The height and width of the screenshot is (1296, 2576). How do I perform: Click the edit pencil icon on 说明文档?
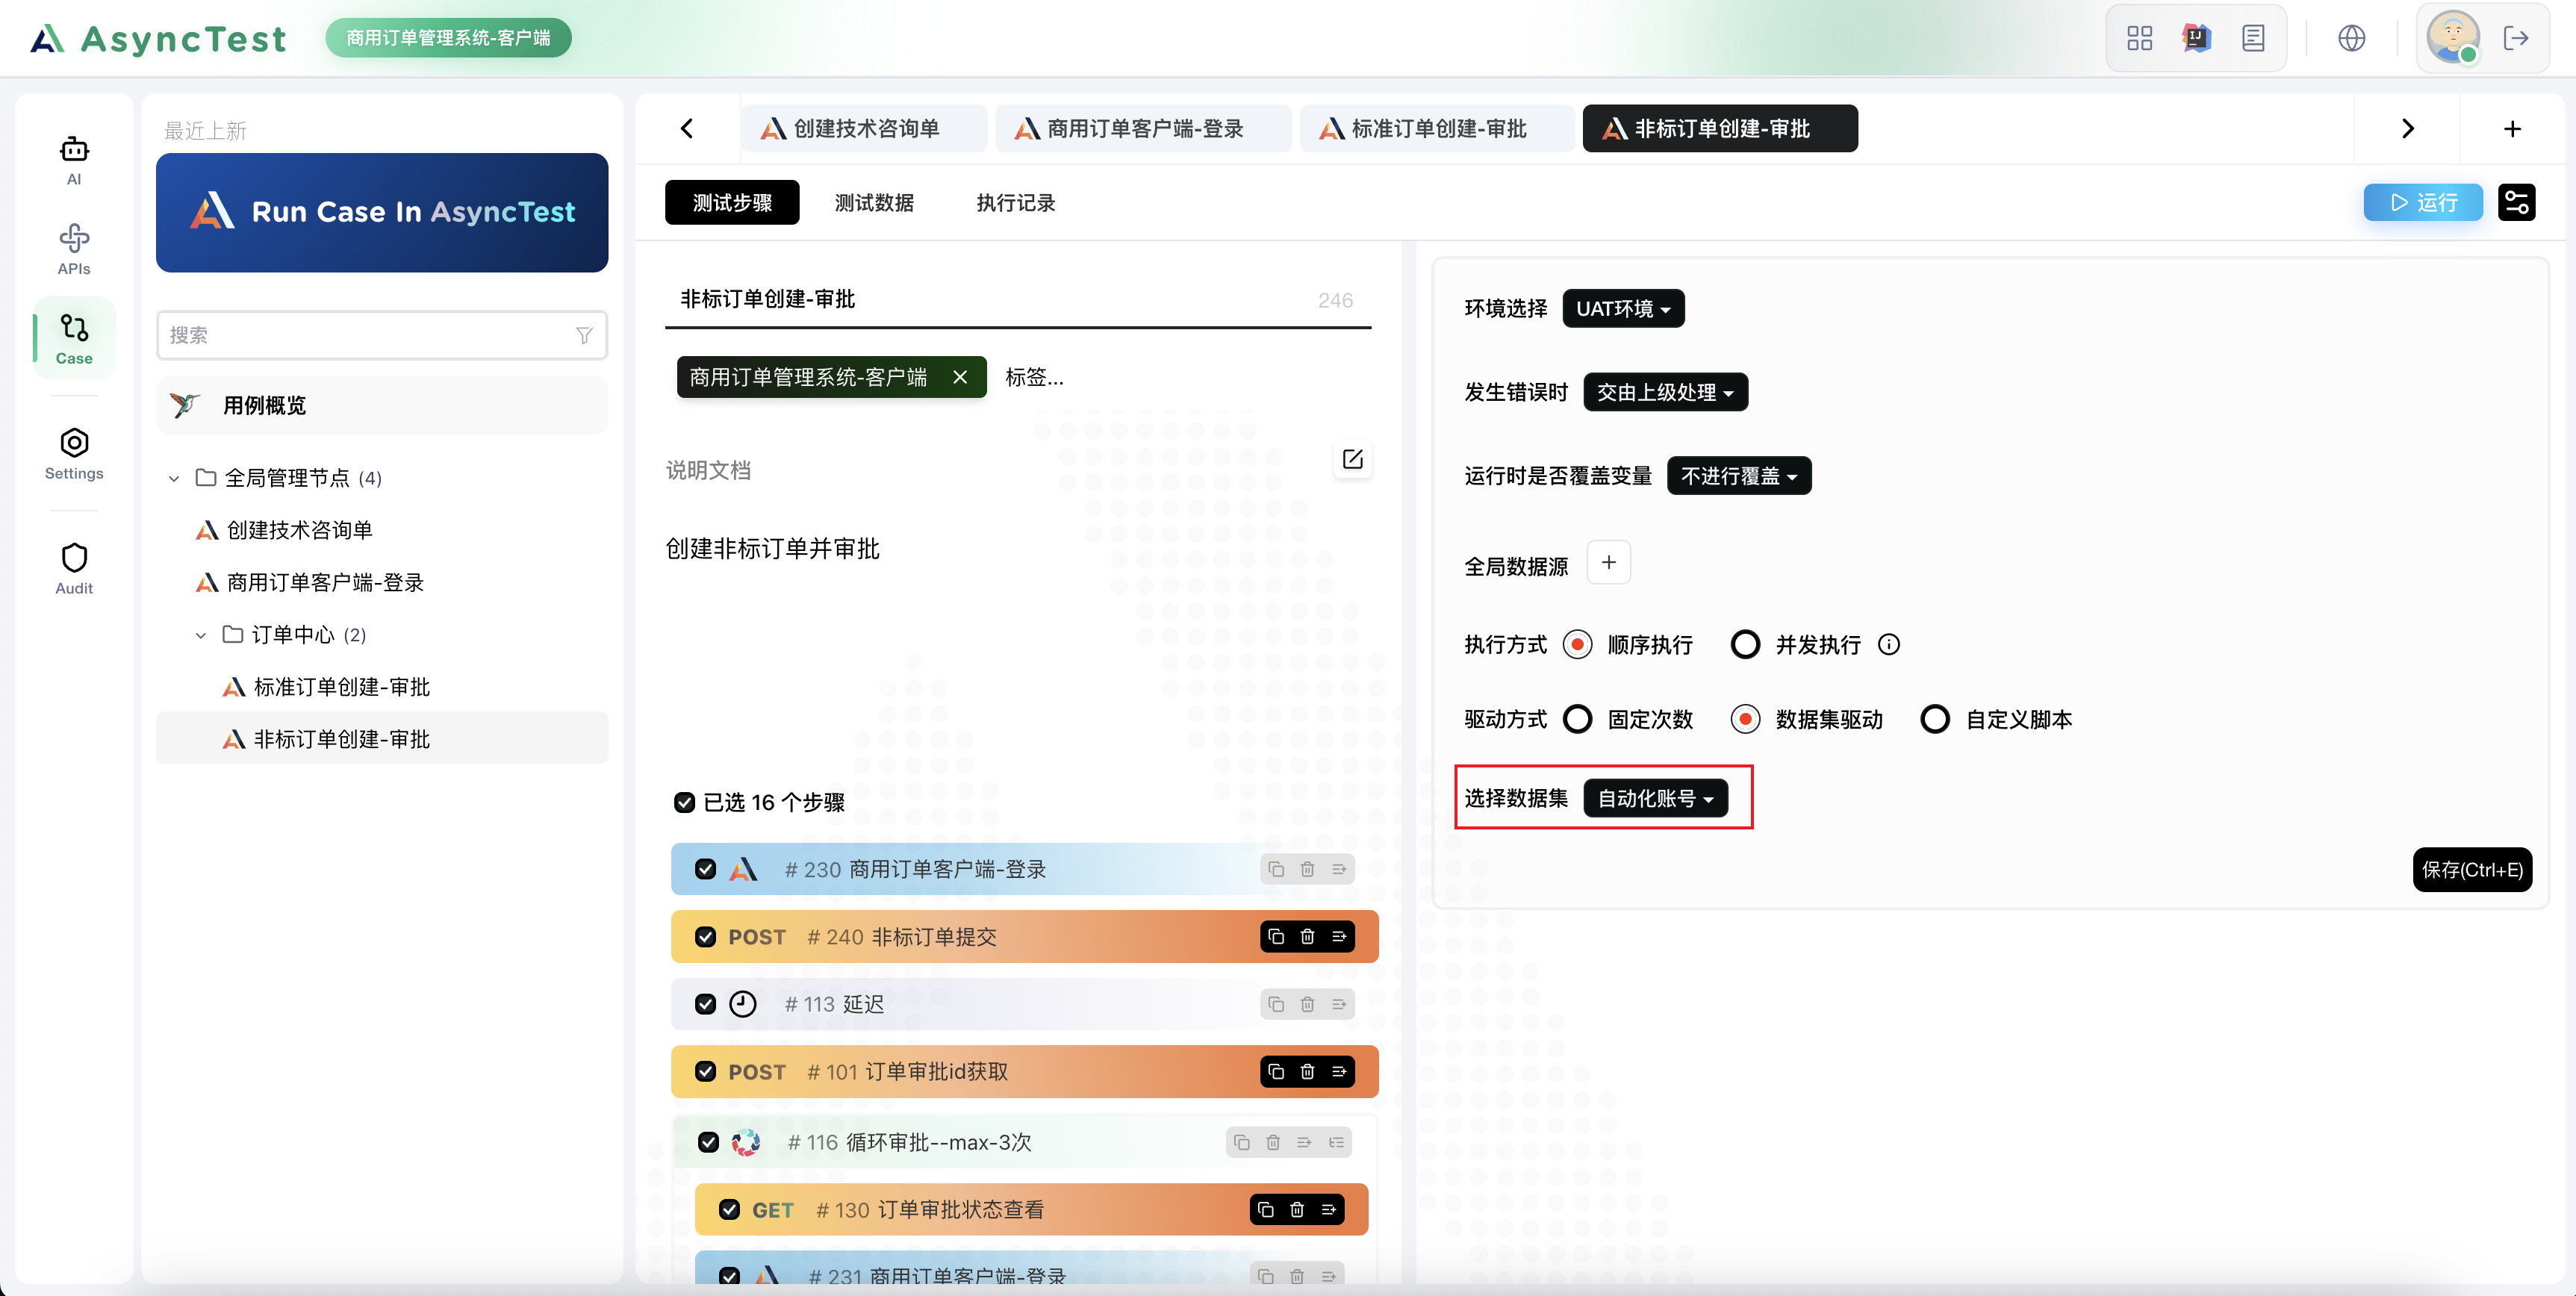click(1352, 459)
